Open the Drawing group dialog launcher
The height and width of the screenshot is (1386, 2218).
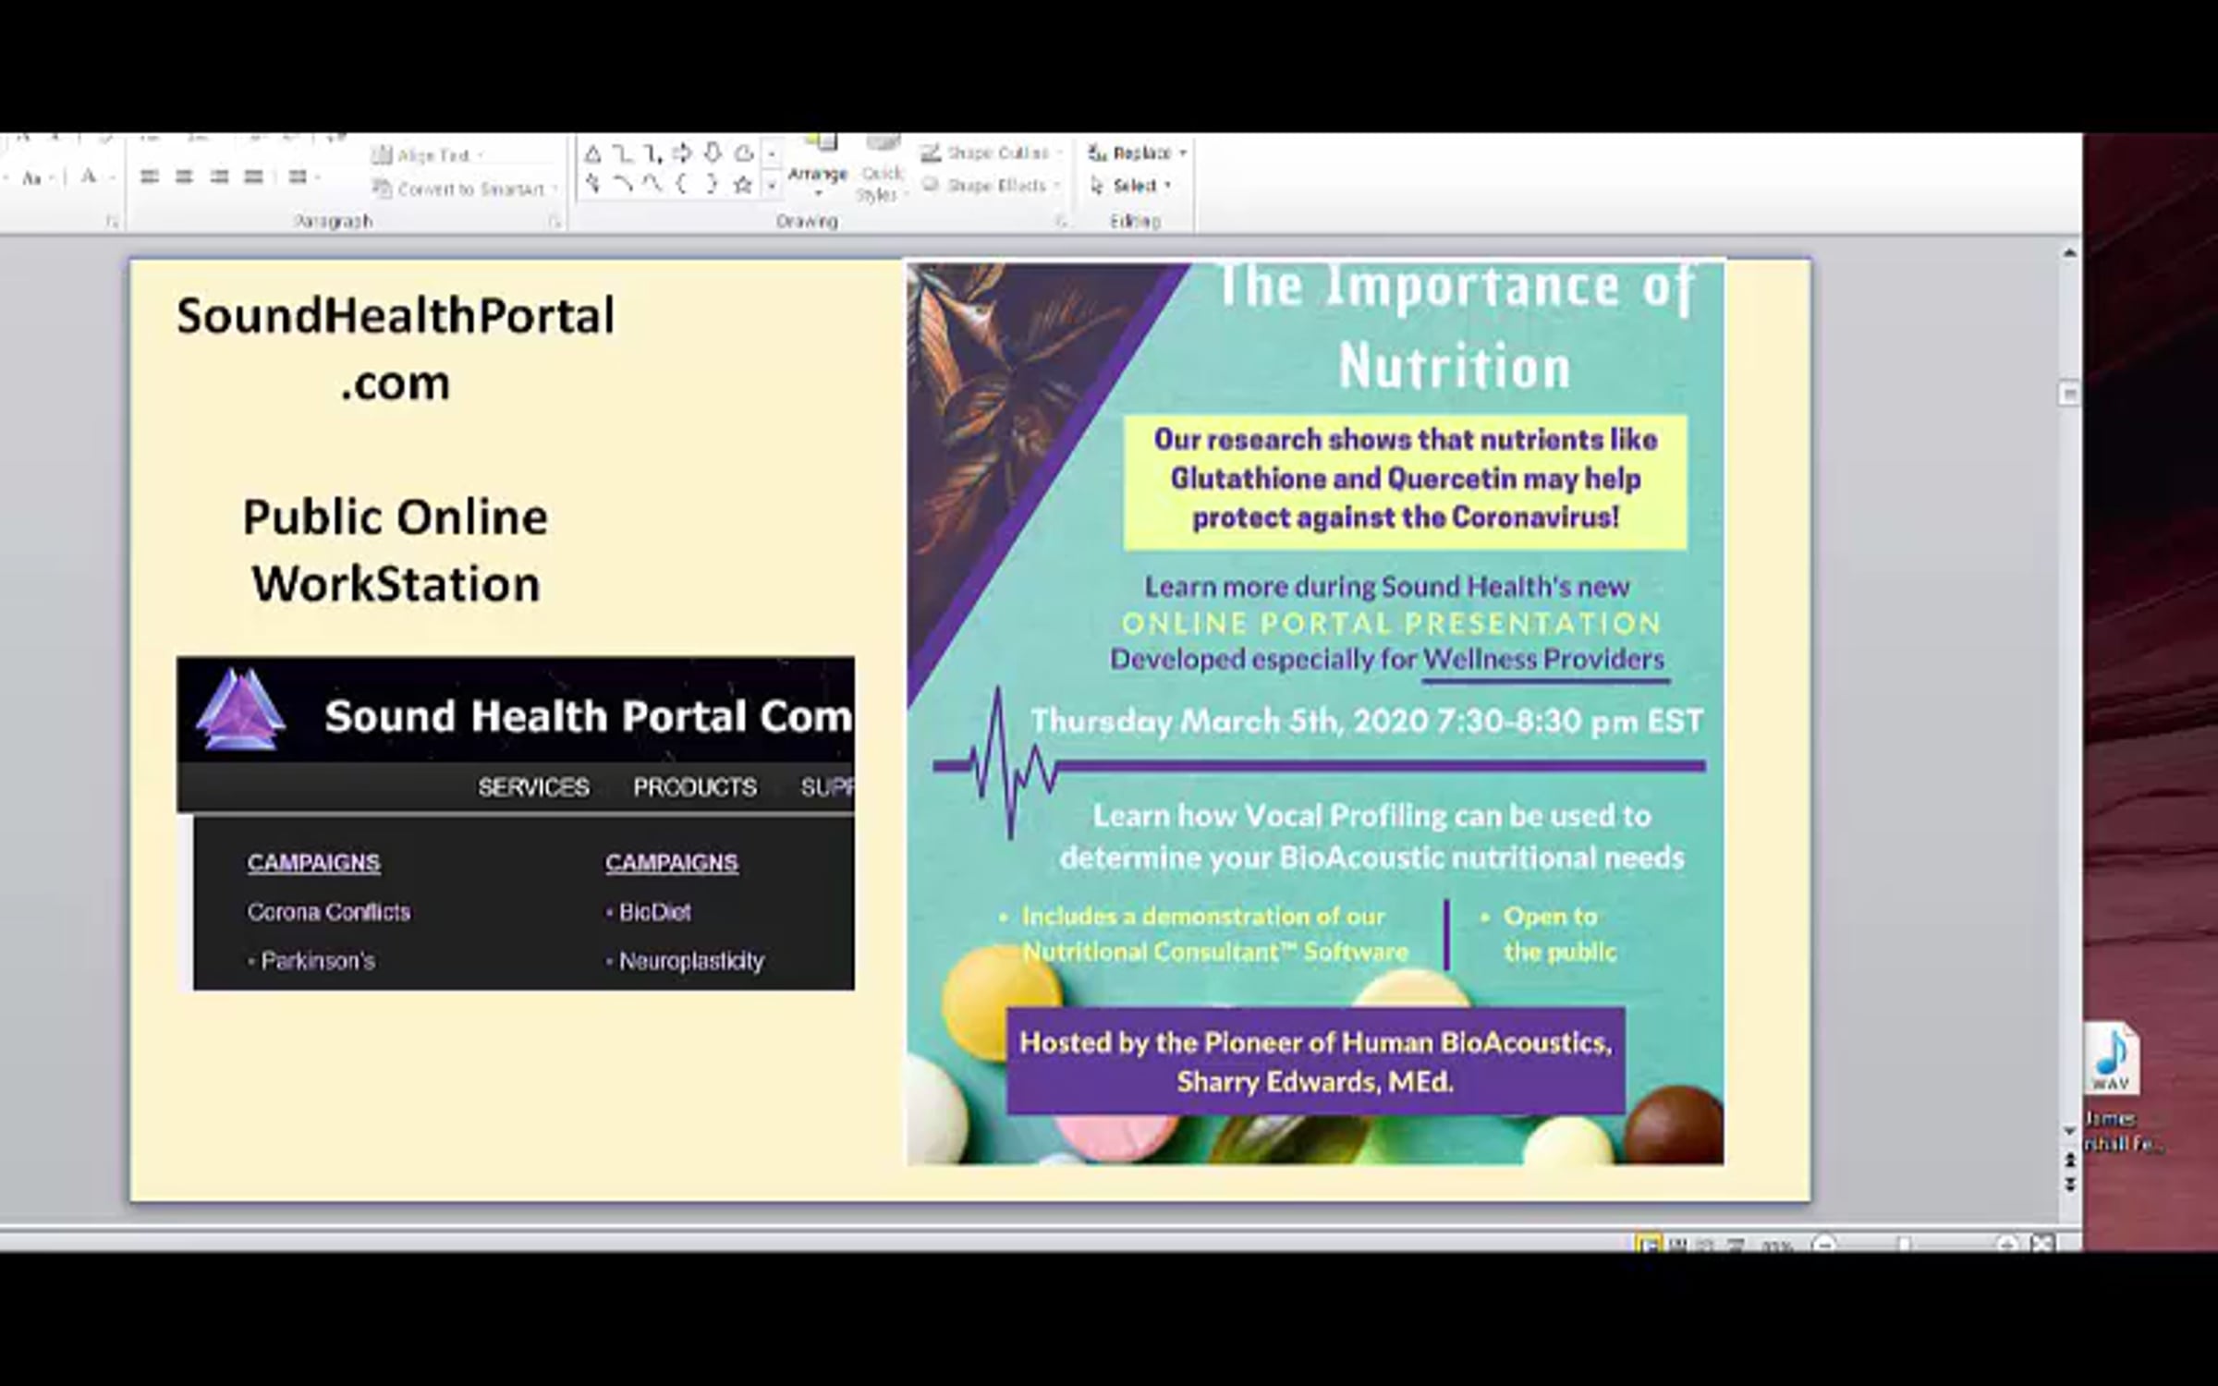click(1061, 222)
